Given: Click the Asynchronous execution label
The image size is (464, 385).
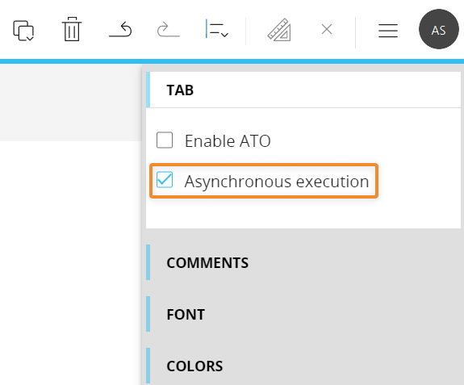Looking at the screenshot, I should coord(277,182).
